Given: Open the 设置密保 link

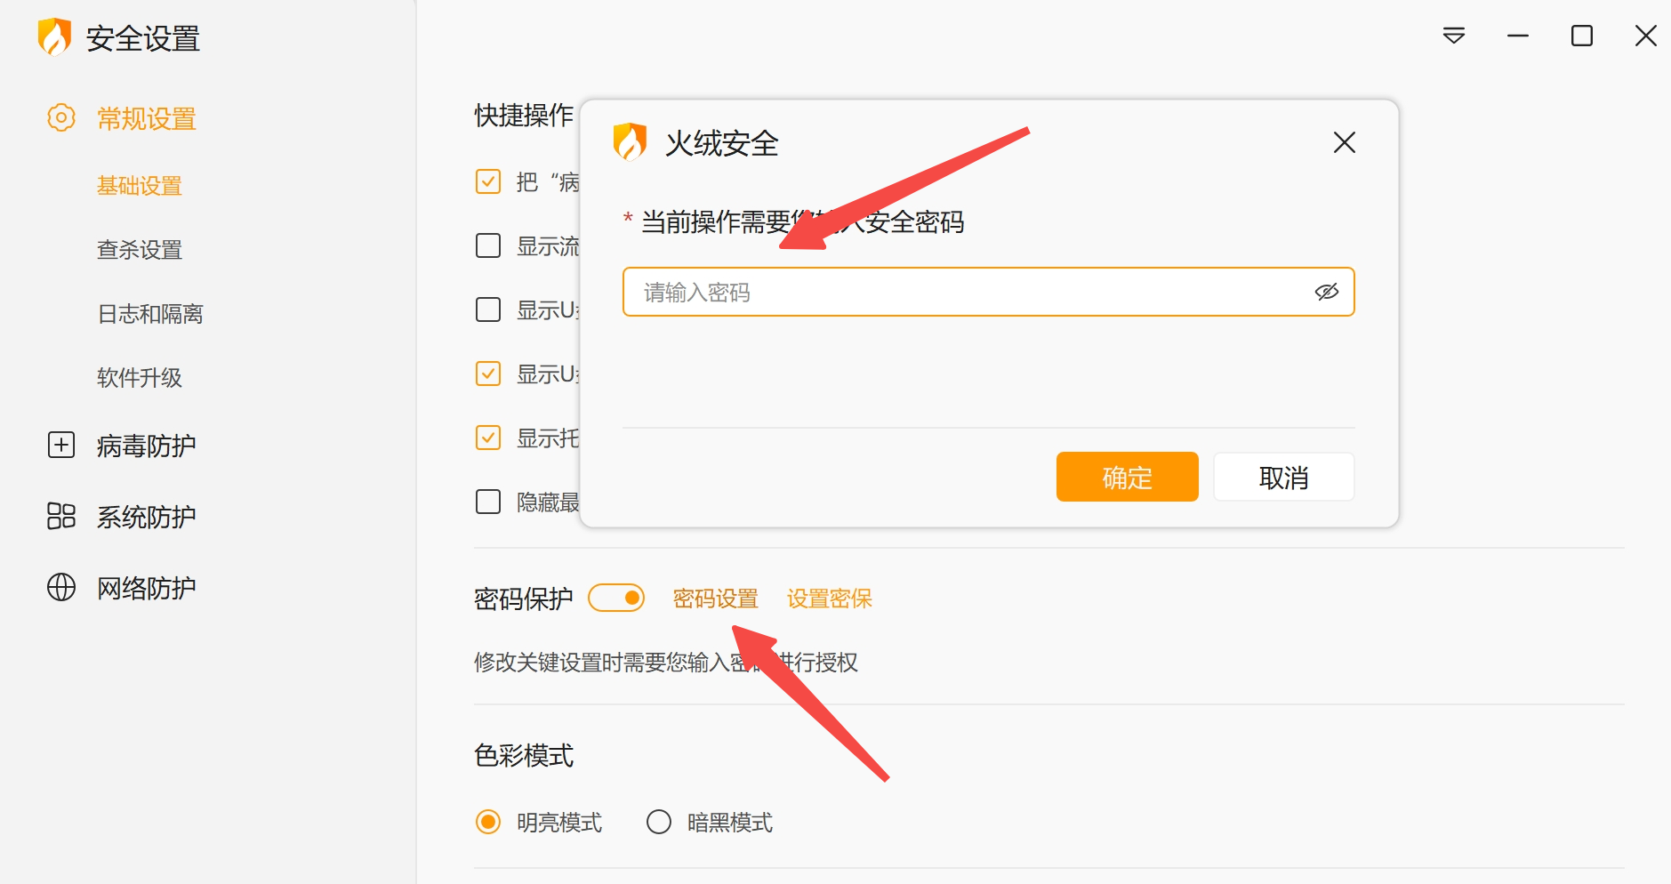Looking at the screenshot, I should tap(829, 599).
